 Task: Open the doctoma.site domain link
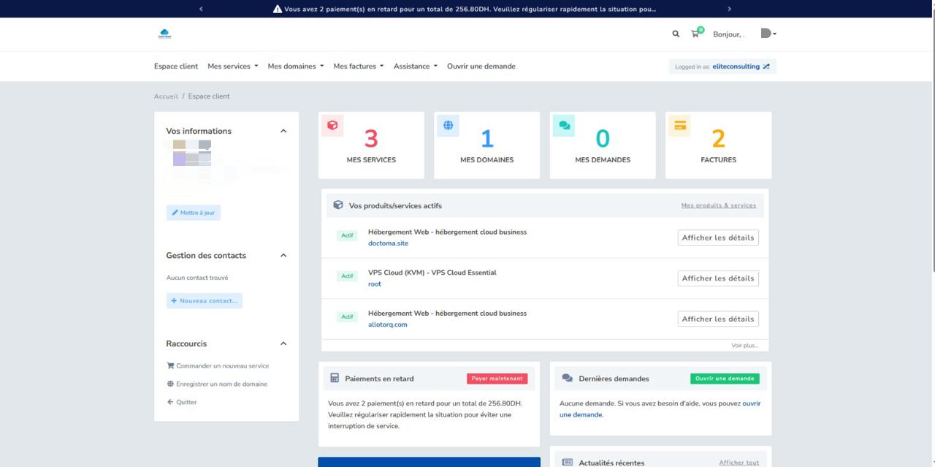388,243
